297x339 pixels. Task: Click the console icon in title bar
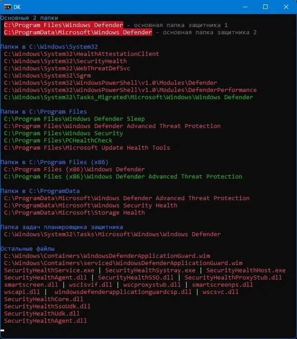pyautogui.click(x=8, y=7)
